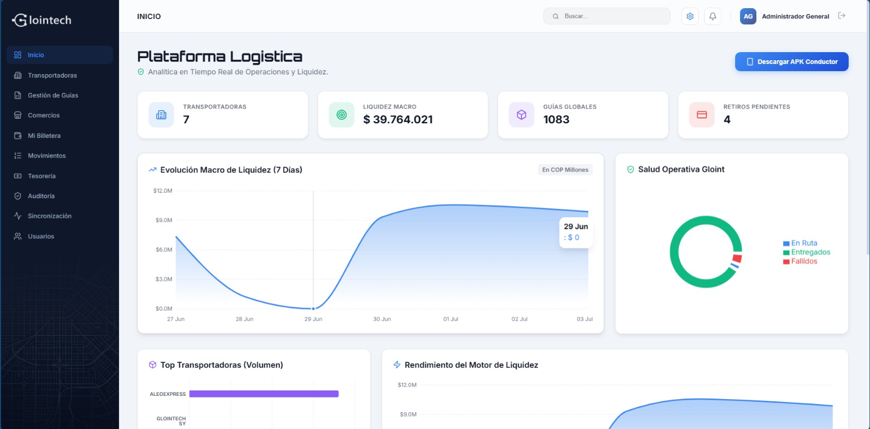Viewport: 870px width, 429px height.
Task: Click the red Fallidos donut segment
Action: pyautogui.click(x=737, y=258)
